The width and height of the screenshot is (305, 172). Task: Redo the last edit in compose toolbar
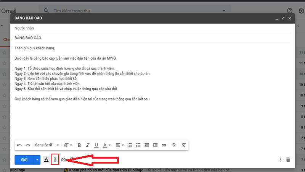coord(28,145)
